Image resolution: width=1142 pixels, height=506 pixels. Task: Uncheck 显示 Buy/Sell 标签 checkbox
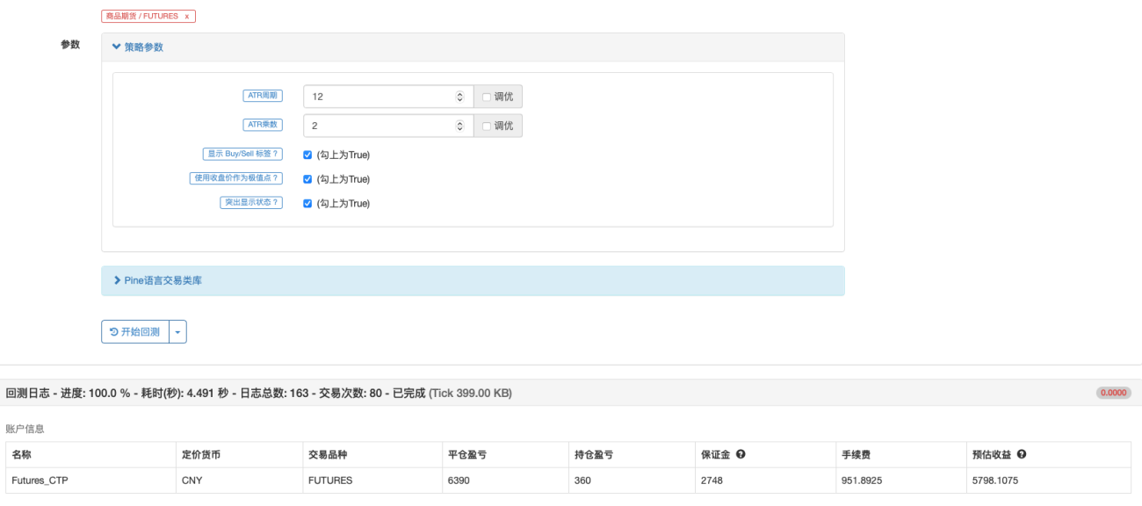click(x=307, y=155)
